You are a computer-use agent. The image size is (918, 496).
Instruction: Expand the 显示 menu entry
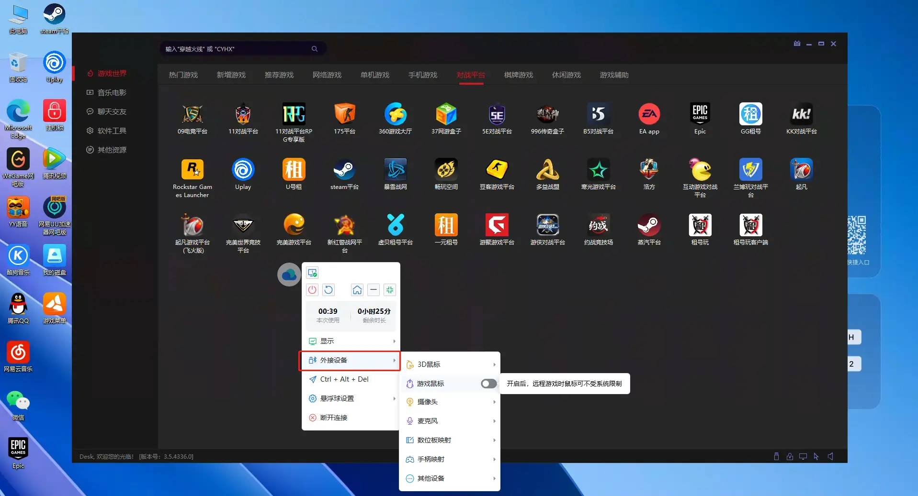351,341
